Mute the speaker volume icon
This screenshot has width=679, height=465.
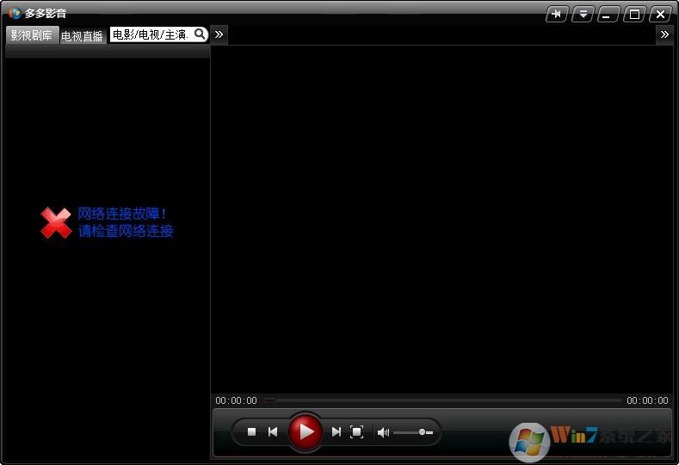383,432
